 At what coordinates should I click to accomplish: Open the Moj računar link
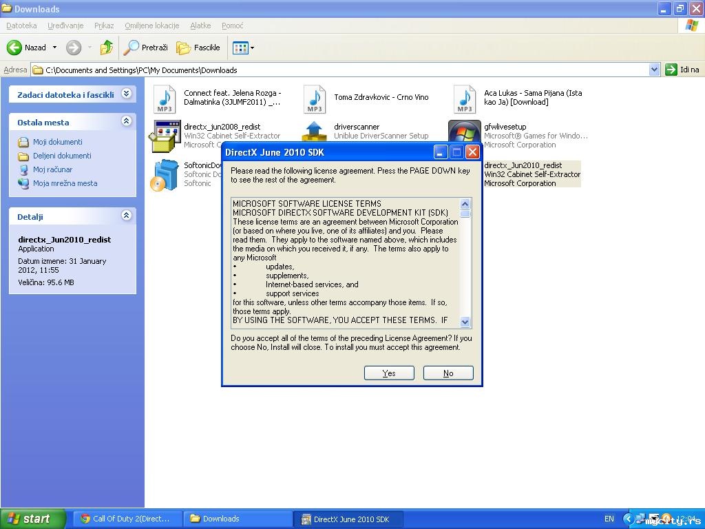pyautogui.click(x=52, y=169)
